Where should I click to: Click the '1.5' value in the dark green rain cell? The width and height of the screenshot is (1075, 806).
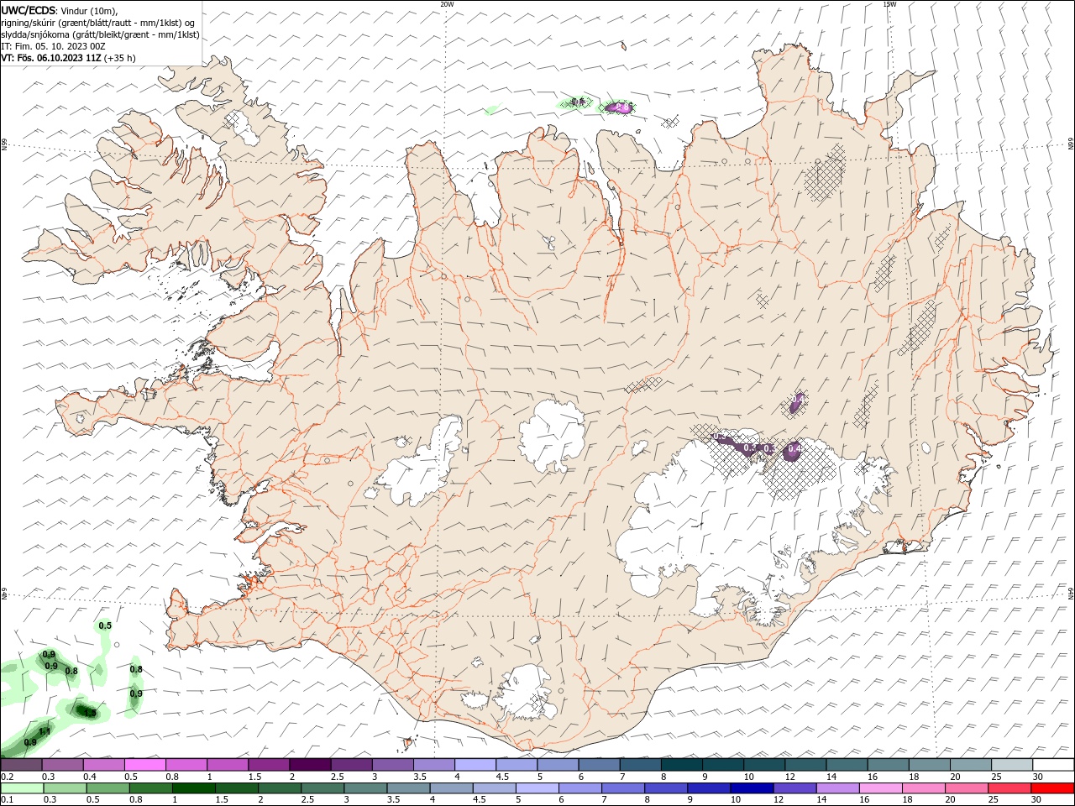(x=91, y=713)
